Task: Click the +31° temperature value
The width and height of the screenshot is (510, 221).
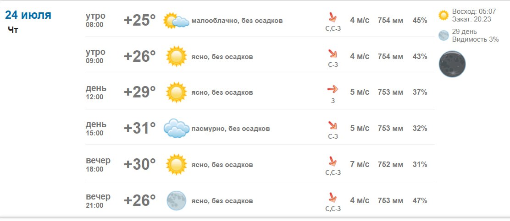Action: click(140, 128)
